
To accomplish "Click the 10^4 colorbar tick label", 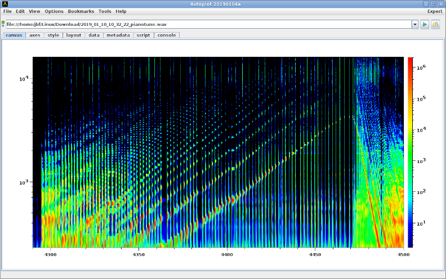I will (x=421, y=129).
